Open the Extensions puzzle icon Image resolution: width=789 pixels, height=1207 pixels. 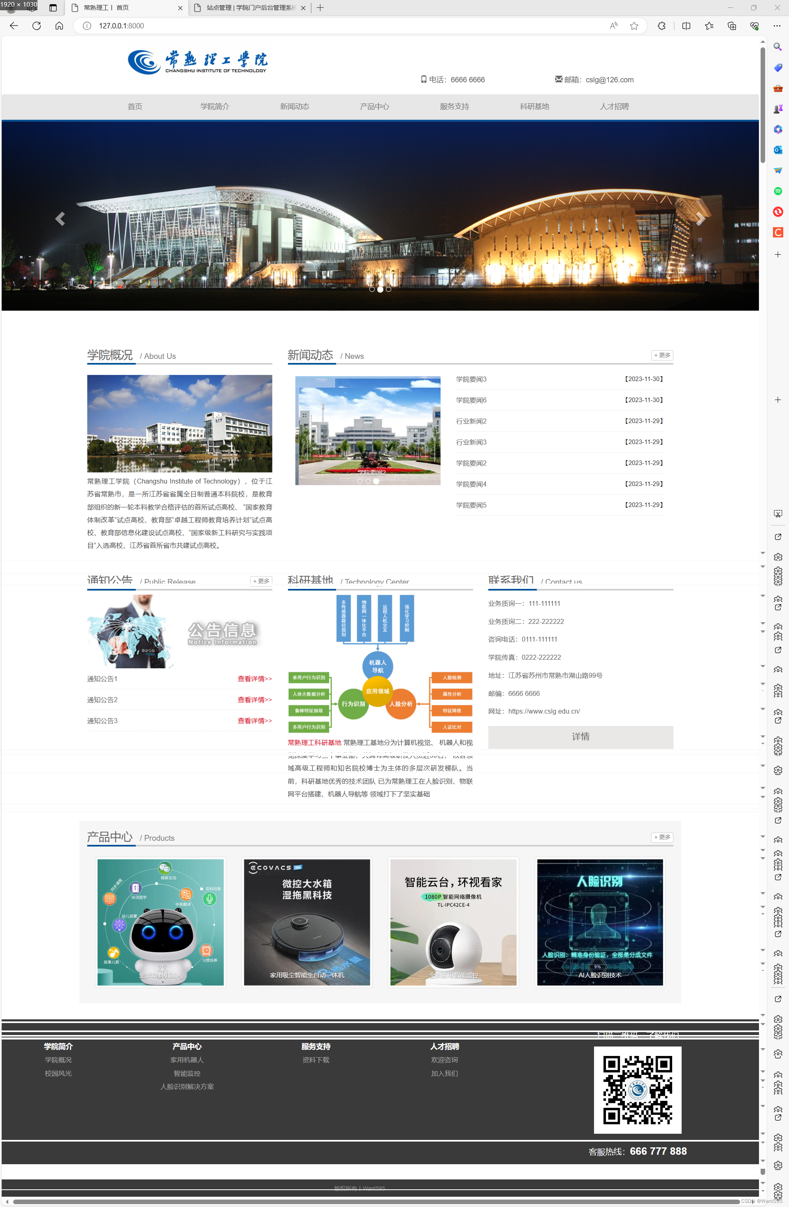(662, 26)
